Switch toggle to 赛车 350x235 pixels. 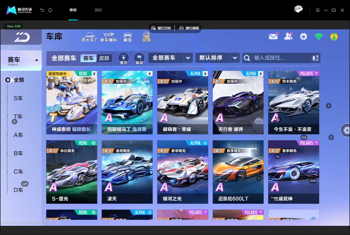[88, 58]
